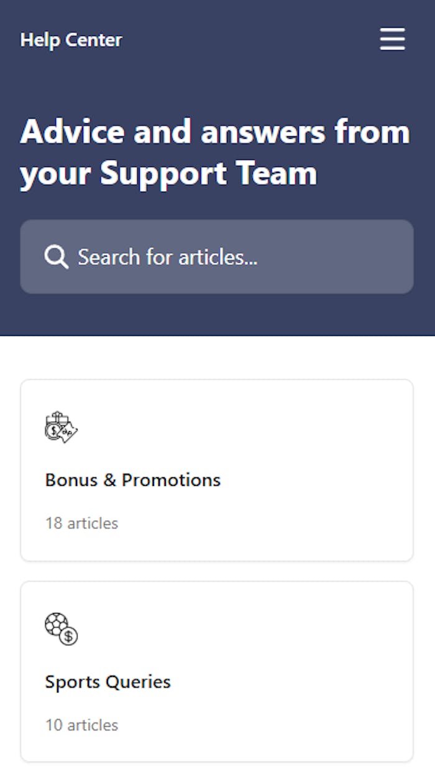Viewport: 435px width, 779px height.
Task: Click the word 'Center' in the header logo
Action: pyautogui.click(x=94, y=40)
